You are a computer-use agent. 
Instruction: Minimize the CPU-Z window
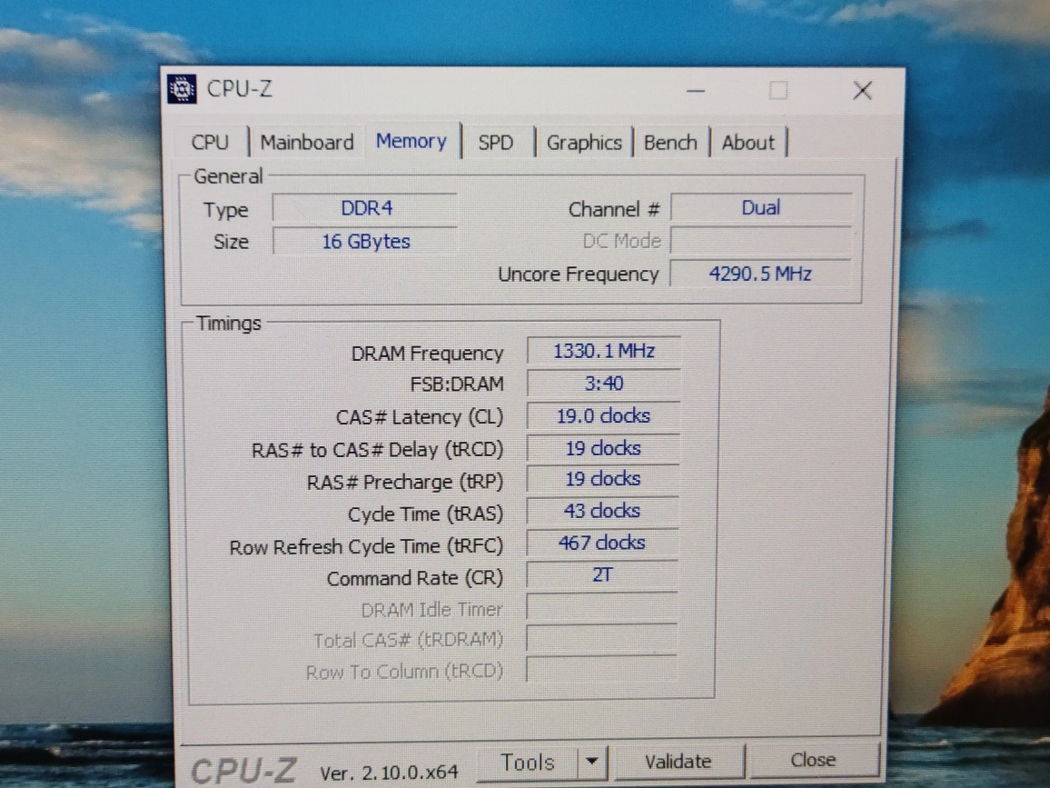pos(696,91)
